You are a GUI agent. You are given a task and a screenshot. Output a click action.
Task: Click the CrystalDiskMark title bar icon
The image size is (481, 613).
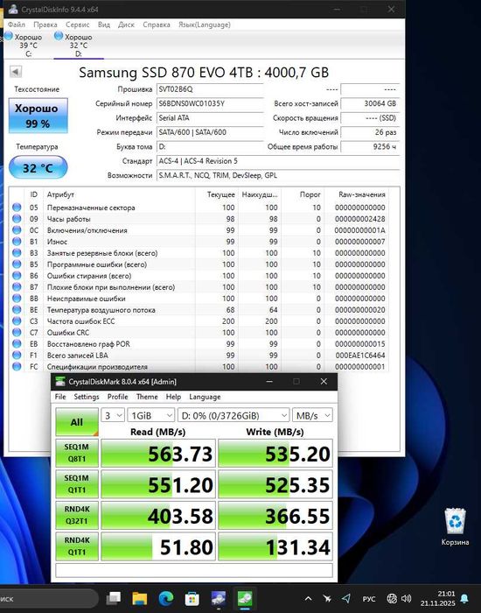pyautogui.click(x=60, y=382)
